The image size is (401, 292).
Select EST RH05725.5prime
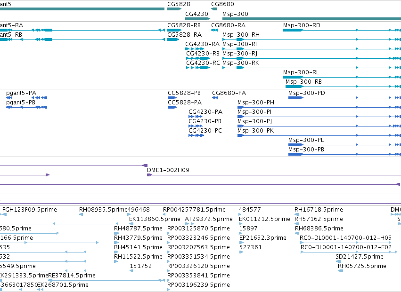coord(362,267)
